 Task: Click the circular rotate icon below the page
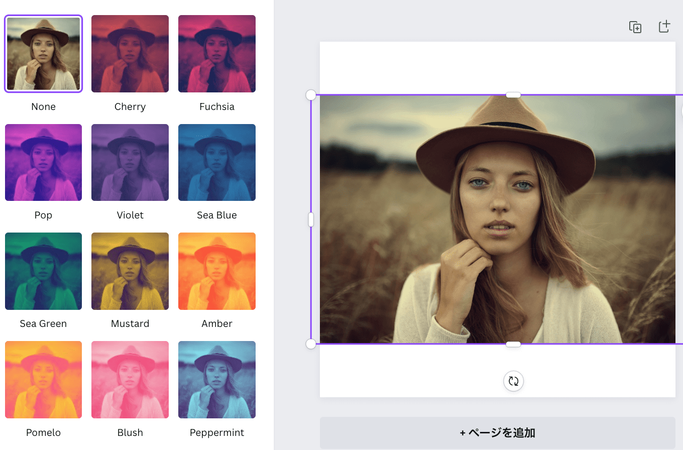point(513,381)
